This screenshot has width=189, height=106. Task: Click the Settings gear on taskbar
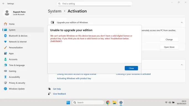[x=121, y=102]
